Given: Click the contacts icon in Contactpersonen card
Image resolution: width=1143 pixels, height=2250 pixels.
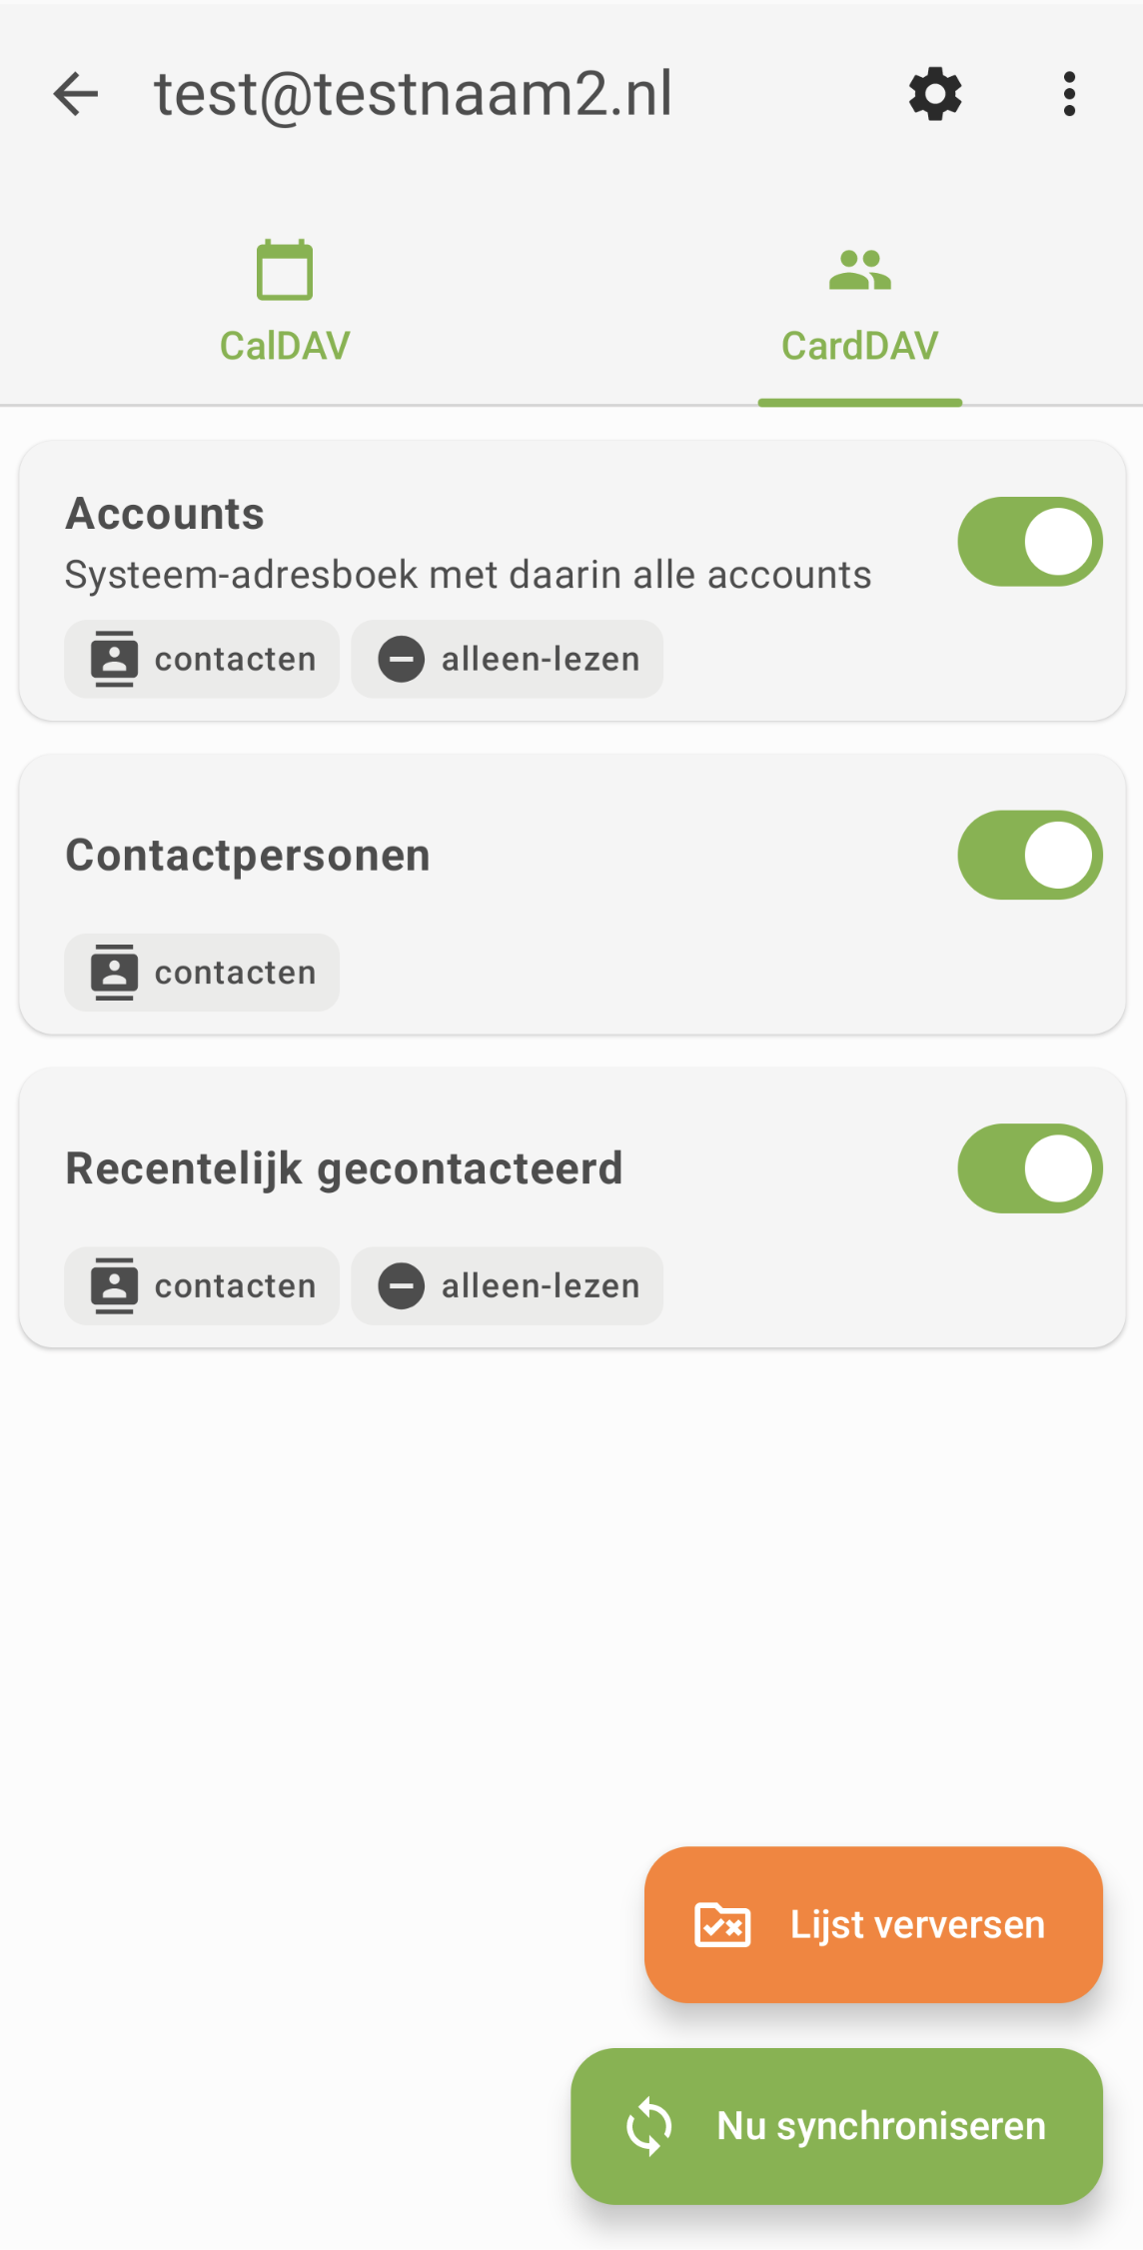Looking at the screenshot, I should (x=114, y=973).
